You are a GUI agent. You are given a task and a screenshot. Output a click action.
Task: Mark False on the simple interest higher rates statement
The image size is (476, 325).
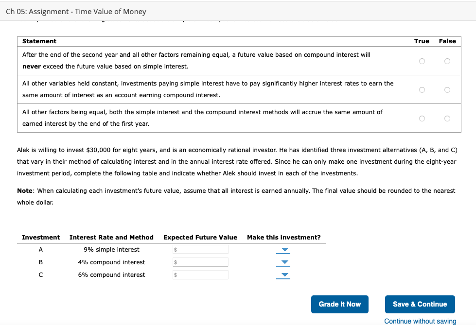(x=447, y=89)
